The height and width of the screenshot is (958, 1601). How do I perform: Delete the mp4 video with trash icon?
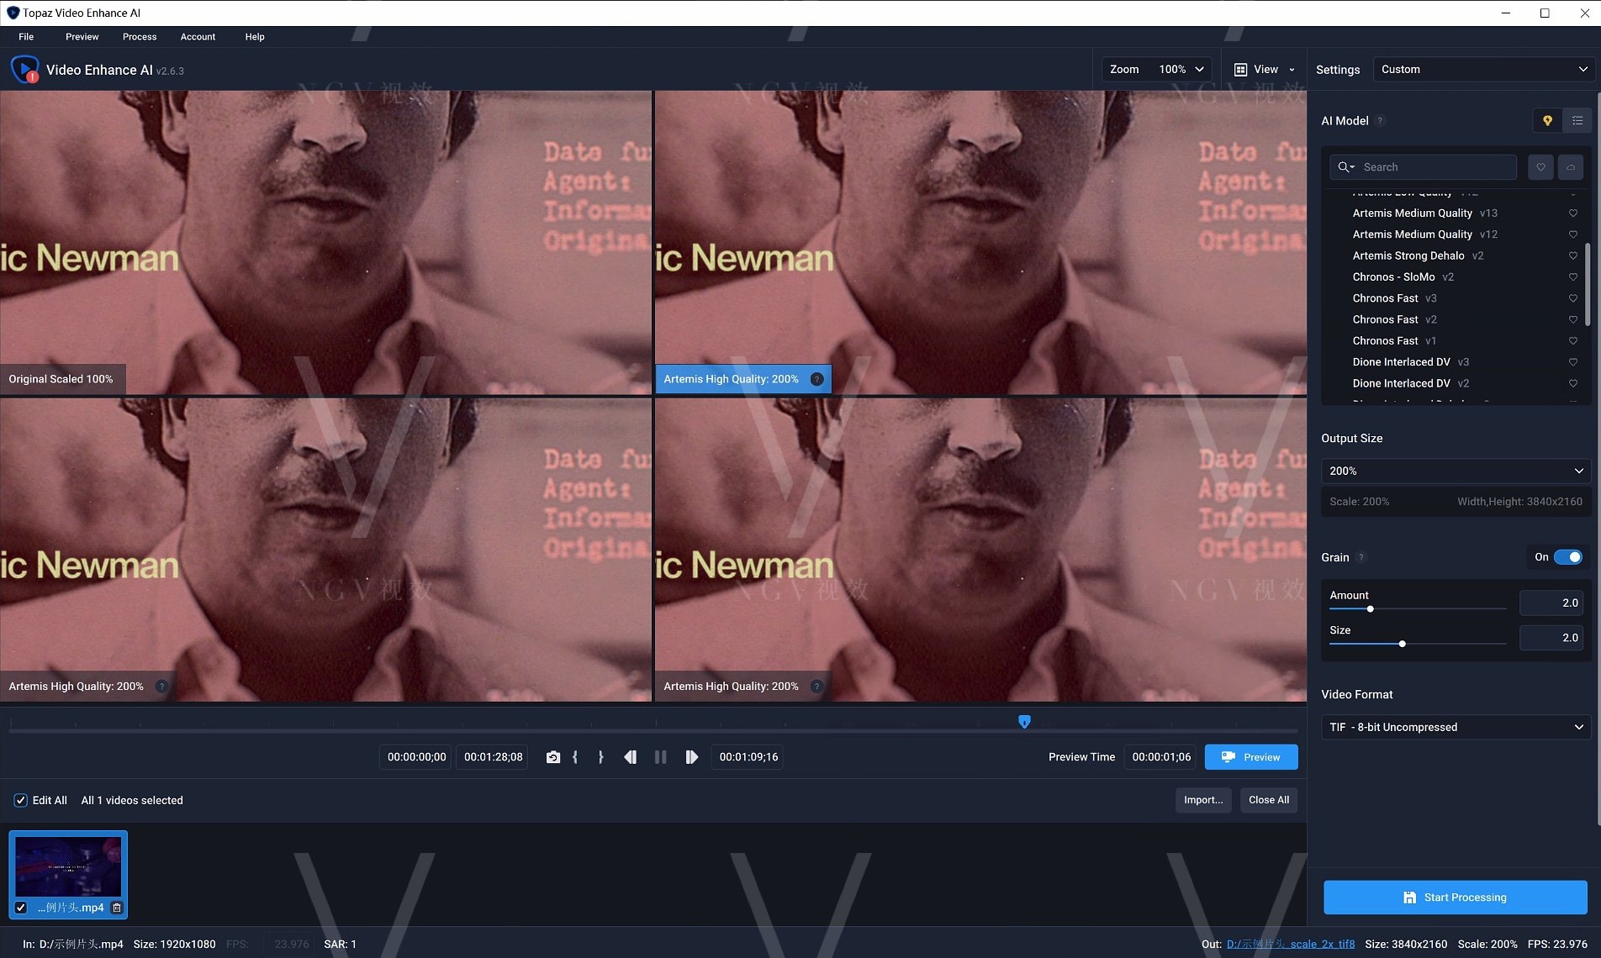coord(117,908)
